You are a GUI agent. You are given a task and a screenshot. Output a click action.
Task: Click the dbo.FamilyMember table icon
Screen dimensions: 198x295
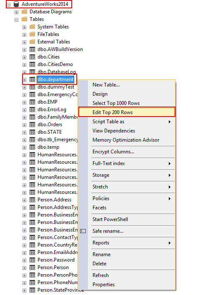[x=32, y=117]
